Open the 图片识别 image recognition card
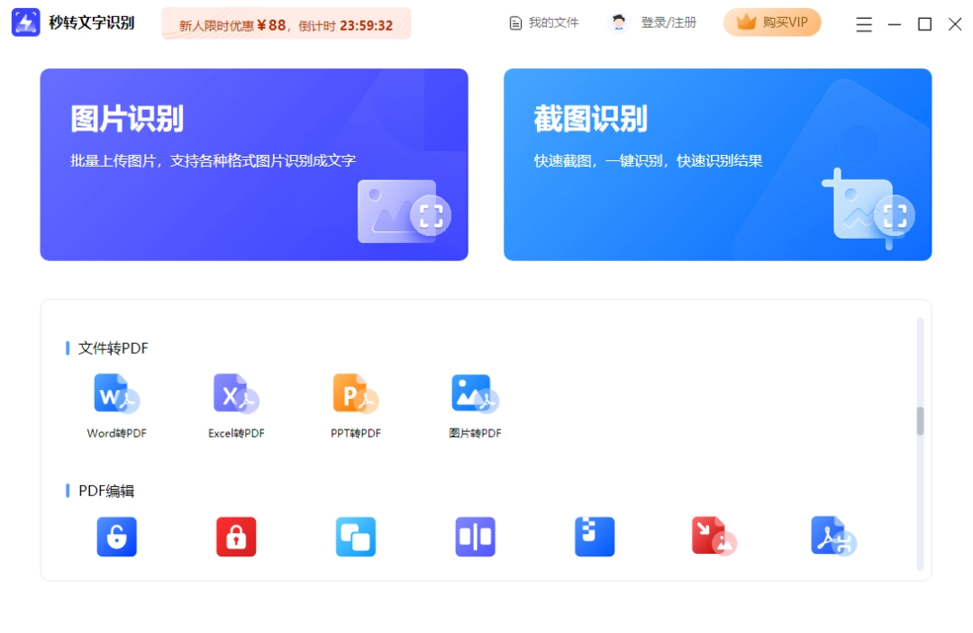This screenshot has height=633, width=973. (x=254, y=165)
